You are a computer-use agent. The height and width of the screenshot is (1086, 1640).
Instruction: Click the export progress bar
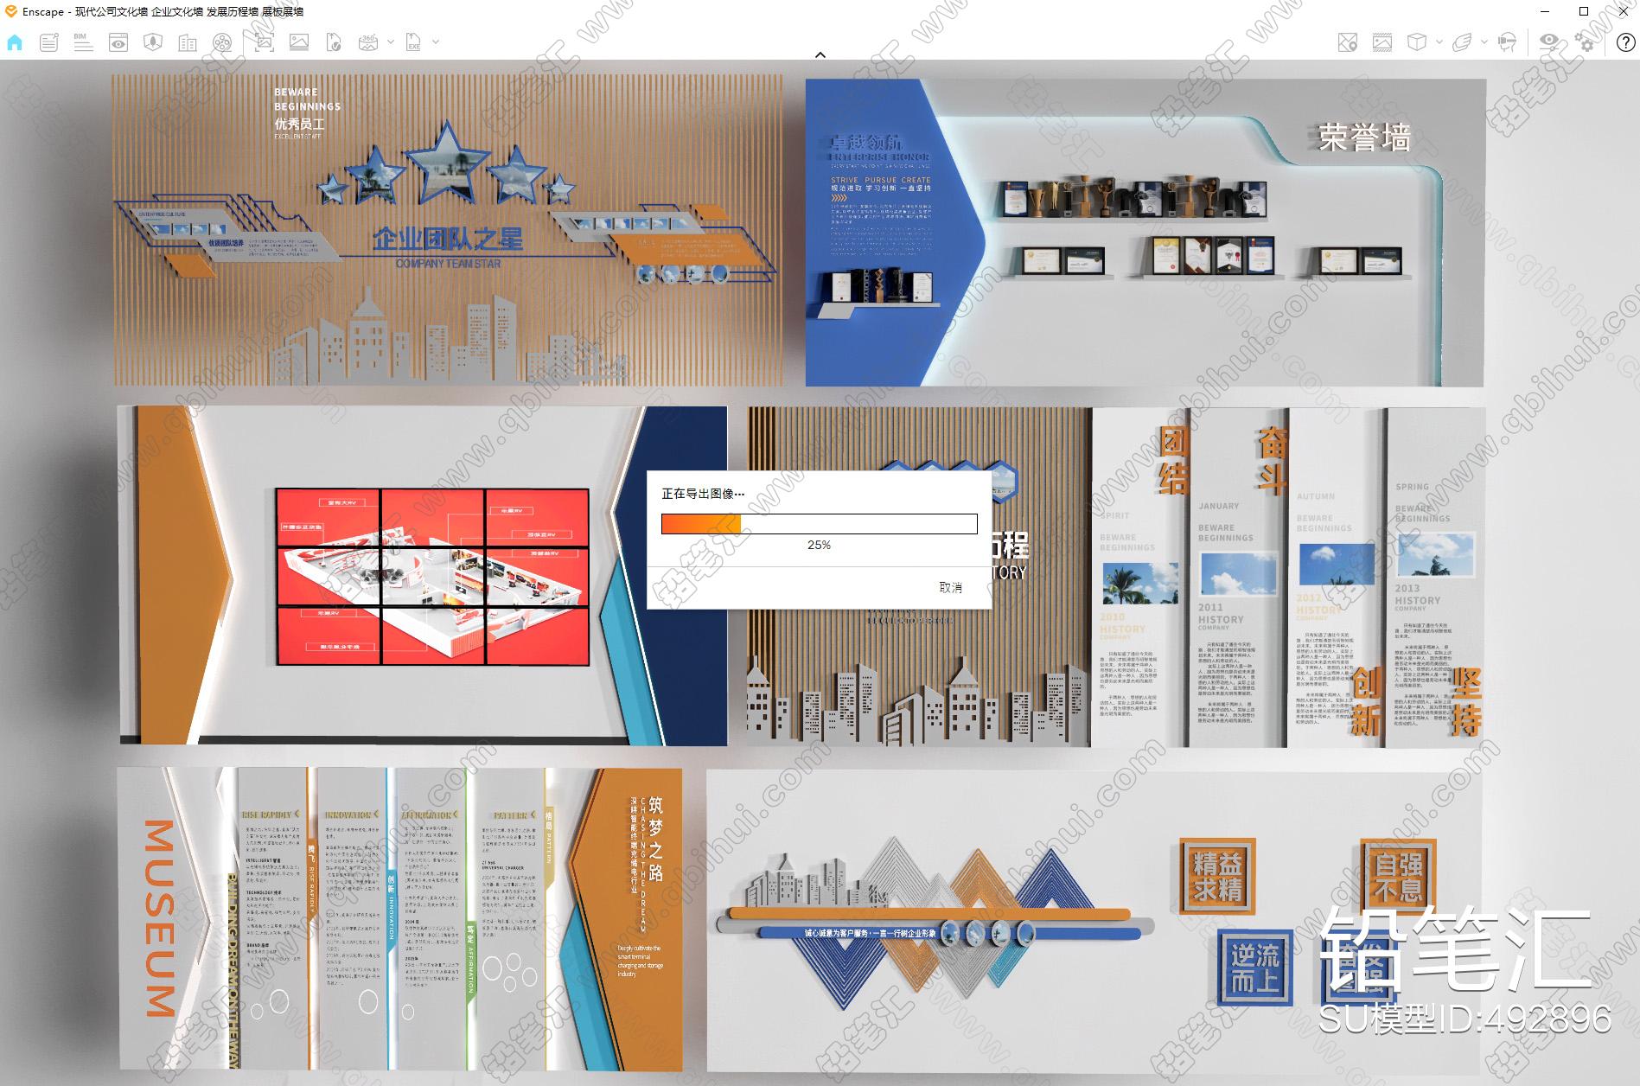(x=819, y=523)
